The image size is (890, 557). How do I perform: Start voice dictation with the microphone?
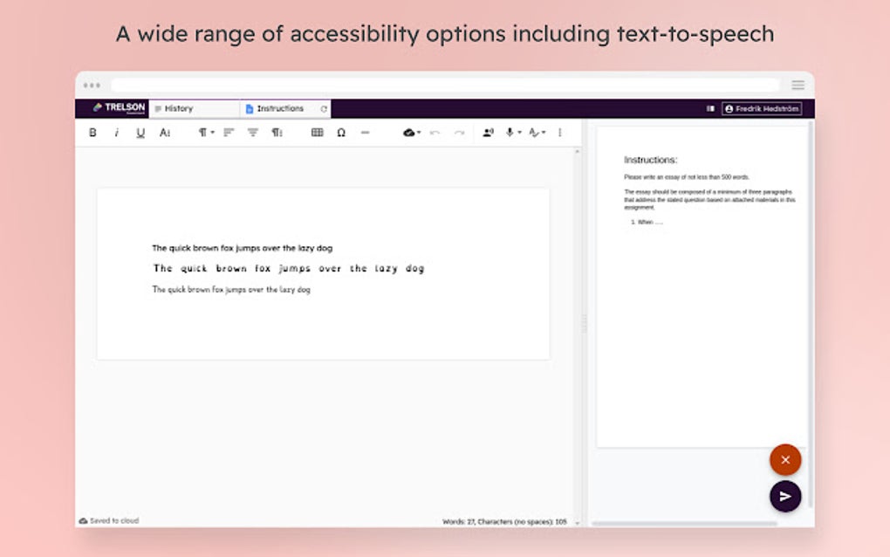point(510,133)
